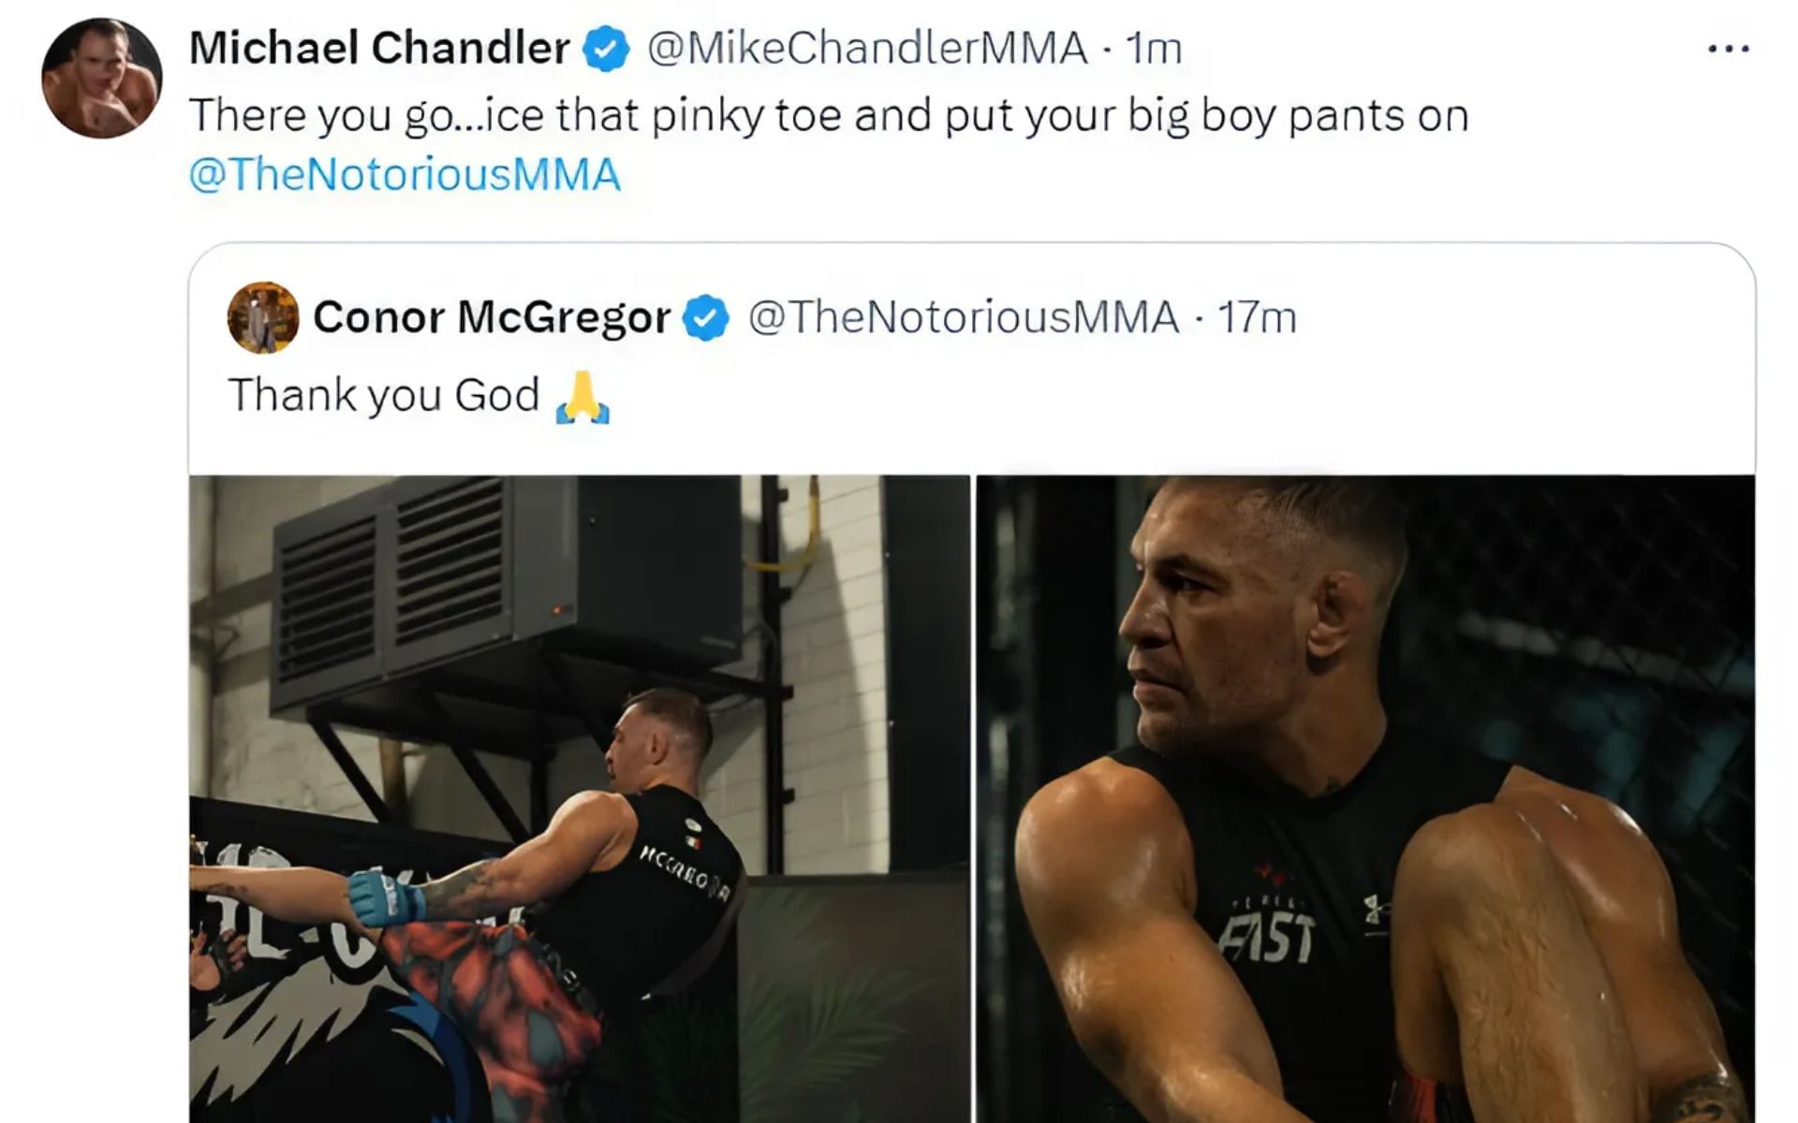Image resolution: width=1798 pixels, height=1123 pixels.
Task: Click the gray @TheNotoriousMMA handle in the quote
Action: pos(963,317)
